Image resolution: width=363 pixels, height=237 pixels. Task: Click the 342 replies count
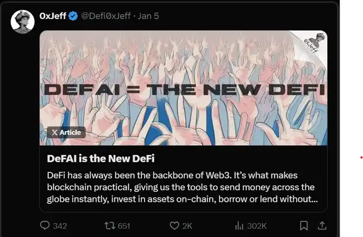point(60,225)
